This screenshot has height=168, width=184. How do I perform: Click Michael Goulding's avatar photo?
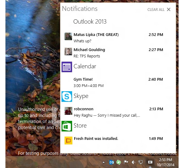click(x=68, y=51)
